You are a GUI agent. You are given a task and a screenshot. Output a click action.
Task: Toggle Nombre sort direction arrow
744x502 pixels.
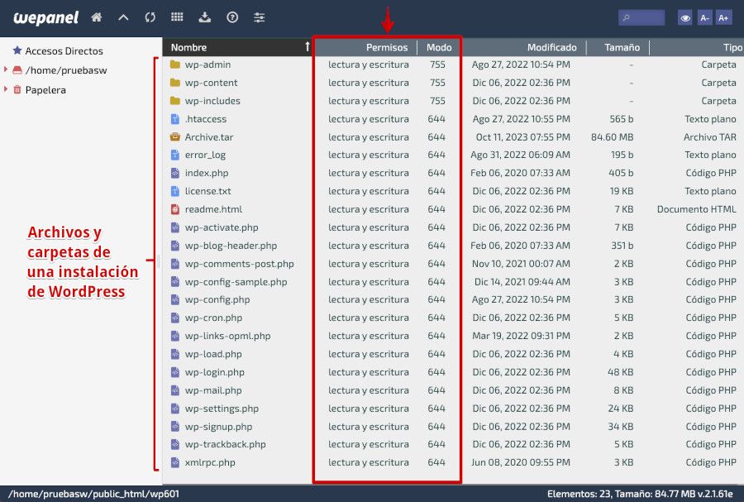307,46
